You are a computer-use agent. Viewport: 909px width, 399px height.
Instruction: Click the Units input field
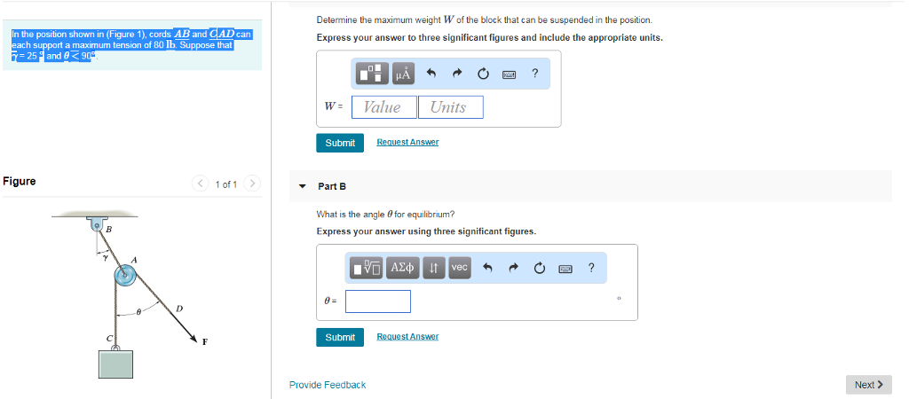450,107
